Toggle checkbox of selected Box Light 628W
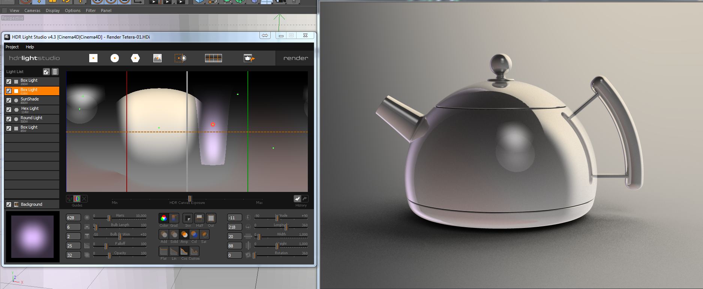The image size is (703, 289). (9, 91)
